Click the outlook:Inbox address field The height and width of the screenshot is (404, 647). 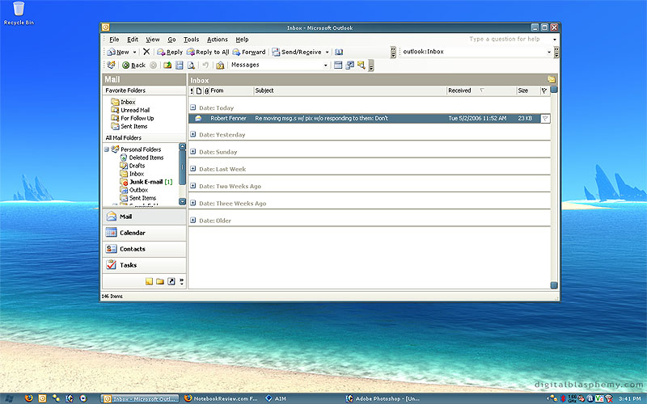[x=473, y=52]
